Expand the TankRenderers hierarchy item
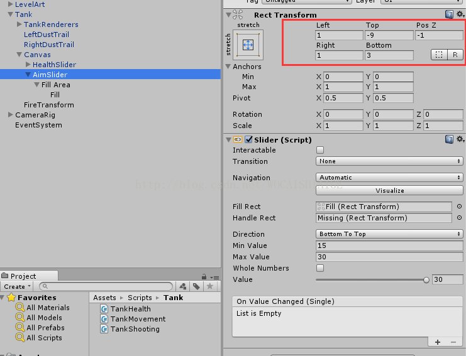The width and height of the screenshot is (466, 356). point(19,24)
